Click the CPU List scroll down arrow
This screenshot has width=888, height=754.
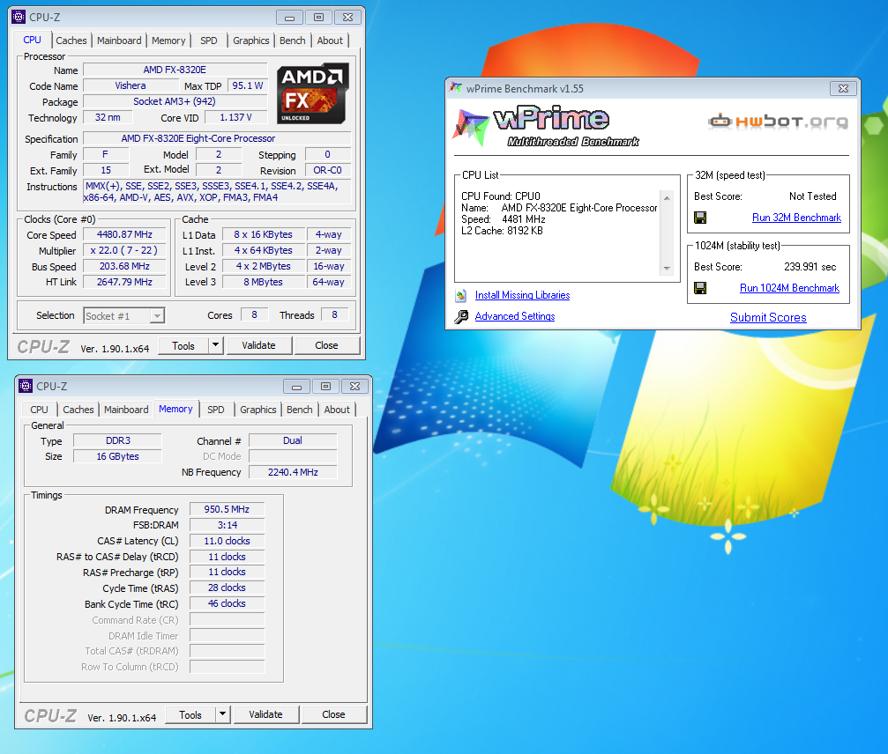click(x=667, y=269)
